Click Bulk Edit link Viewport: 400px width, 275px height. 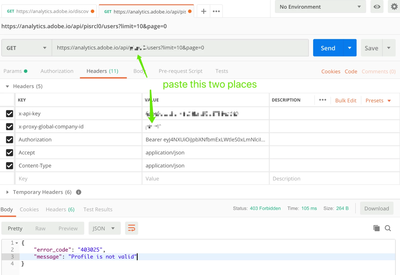click(x=346, y=101)
